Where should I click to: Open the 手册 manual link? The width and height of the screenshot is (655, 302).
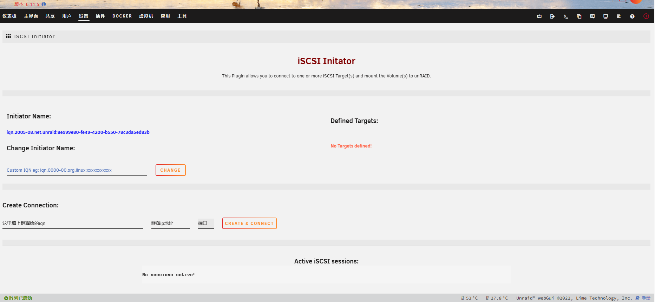[646, 298]
